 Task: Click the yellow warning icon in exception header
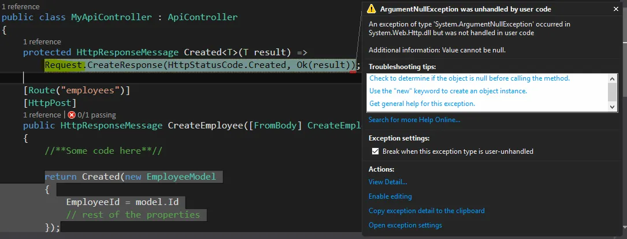(x=372, y=9)
